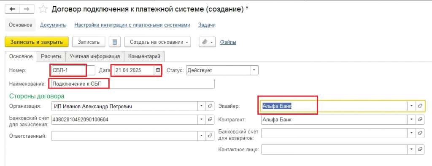Add form to favorites with star icon
432x166 pixels.
click(43, 9)
